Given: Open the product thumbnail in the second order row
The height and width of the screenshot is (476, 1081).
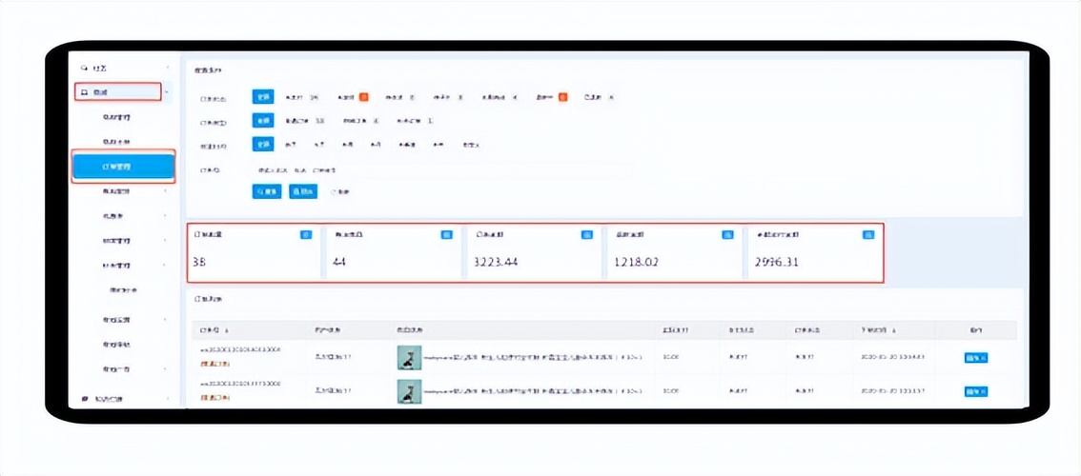Looking at the screenshot, I should coord(409,391).
